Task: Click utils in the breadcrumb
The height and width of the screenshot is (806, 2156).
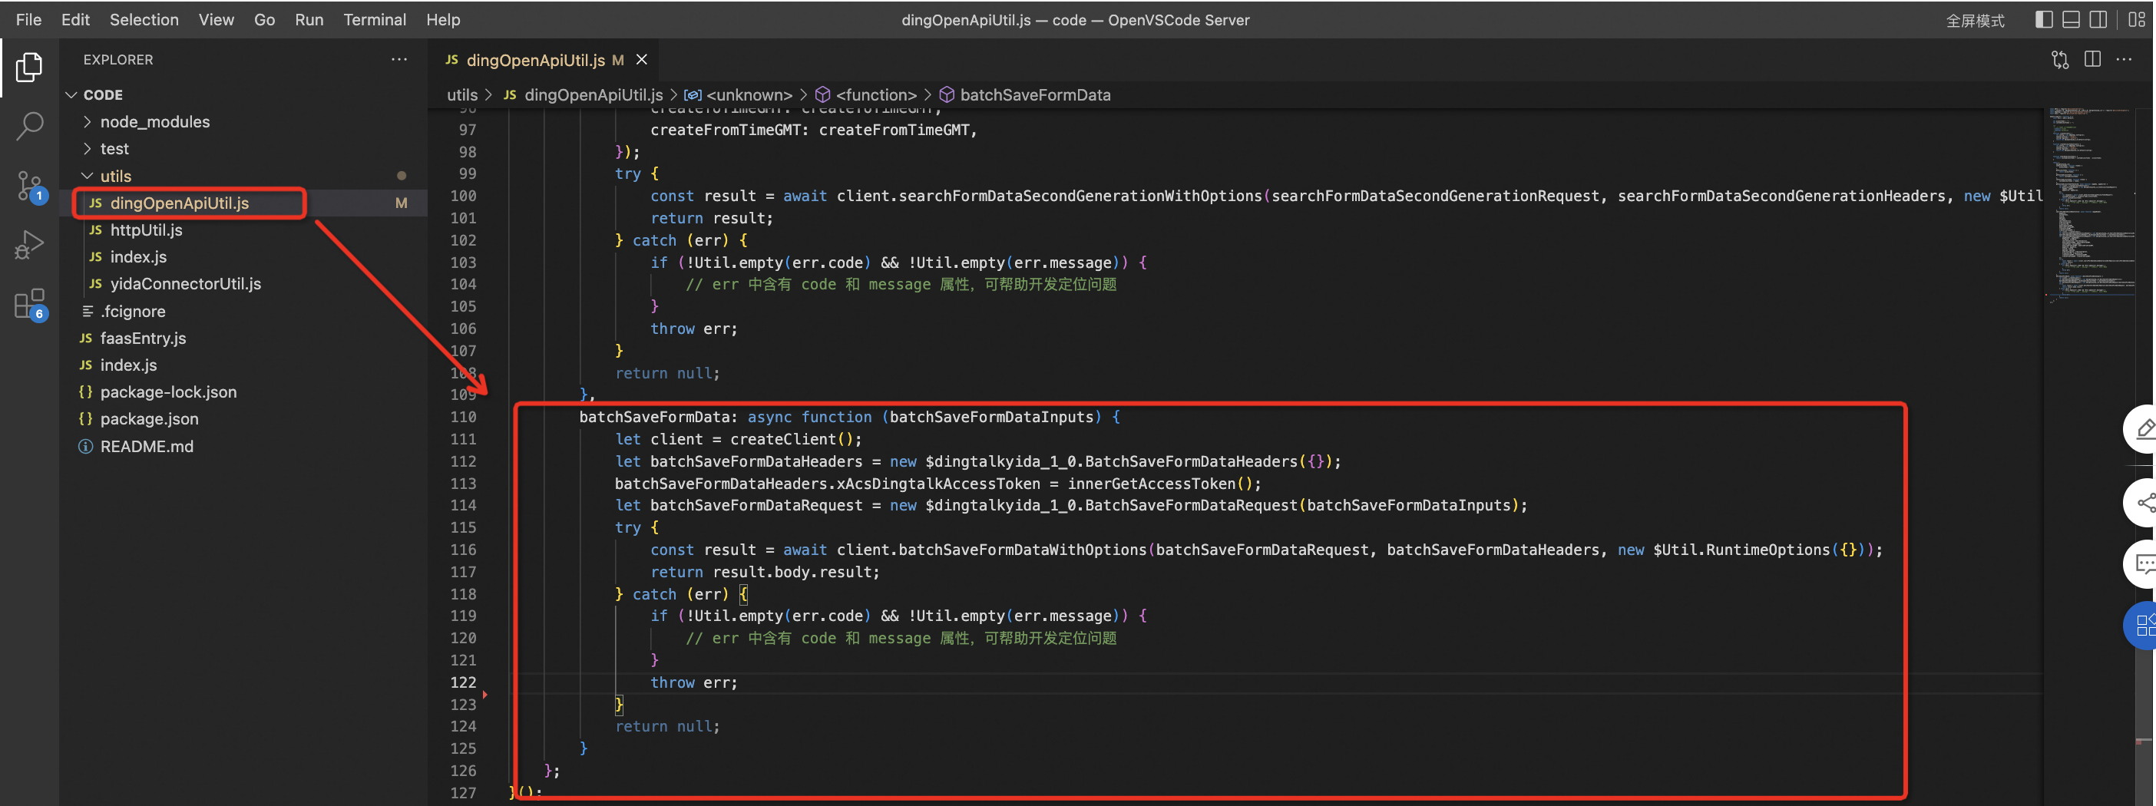Action: point(461,94)
